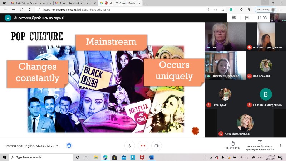Open Microsoft Word from the taskbar
This screenshot has height=161, width=286.
point(151,157)
